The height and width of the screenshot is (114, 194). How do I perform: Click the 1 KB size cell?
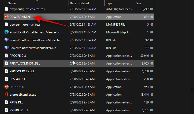coord(150,32)
